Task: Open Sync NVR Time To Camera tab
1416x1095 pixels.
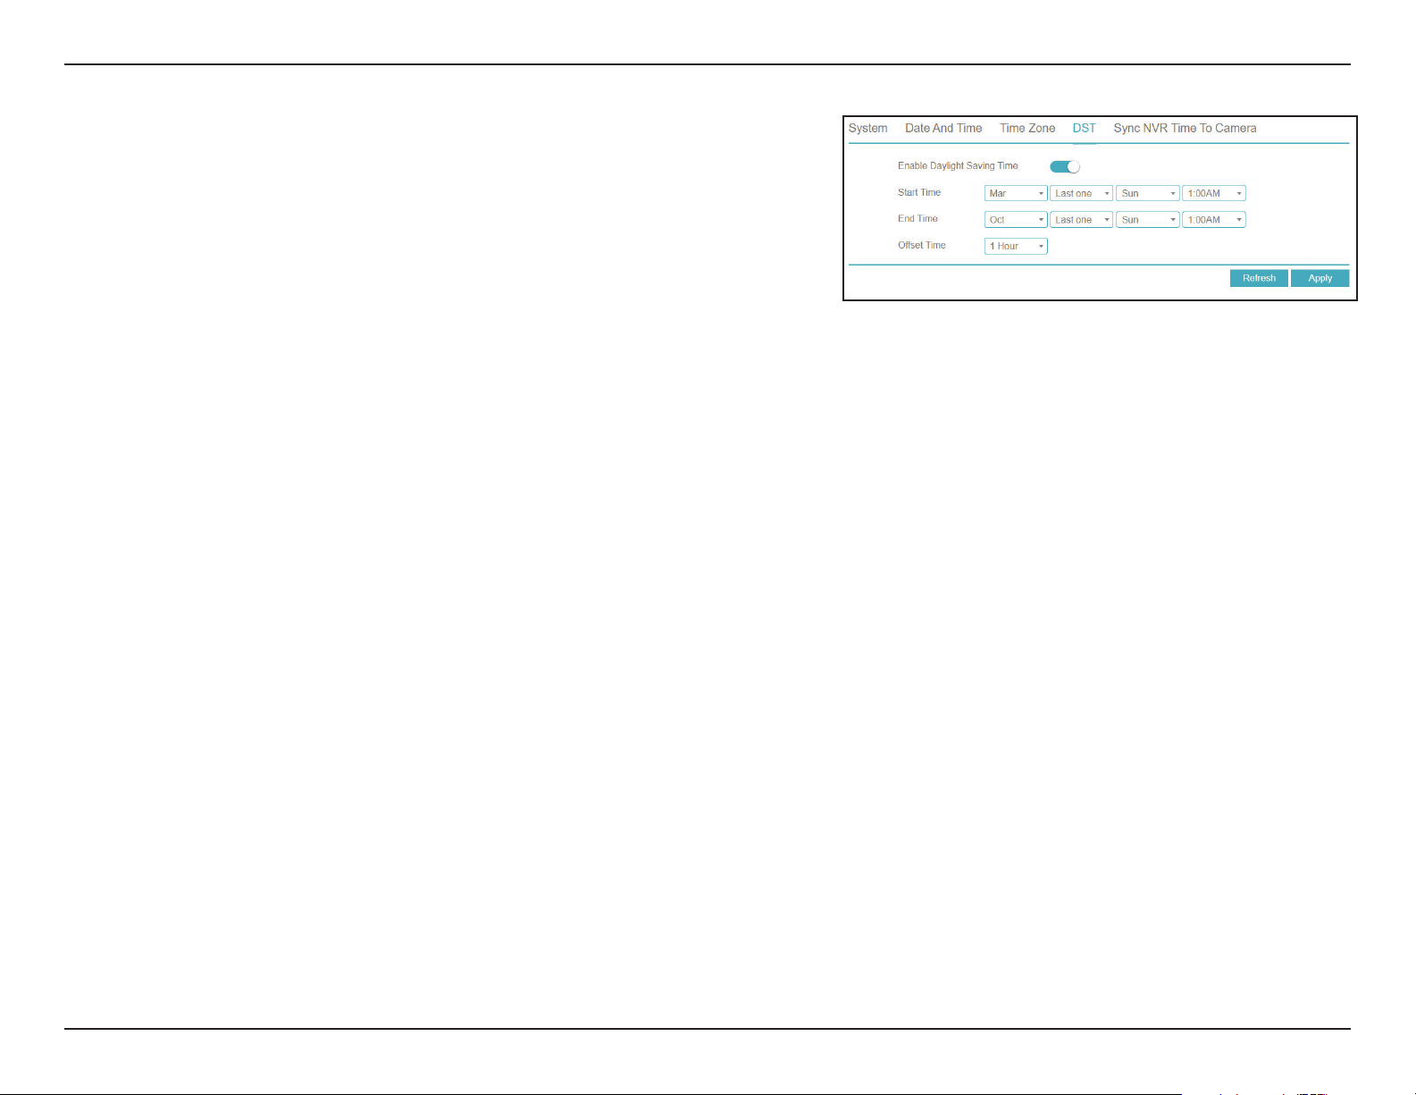Action: [1185, 128]
